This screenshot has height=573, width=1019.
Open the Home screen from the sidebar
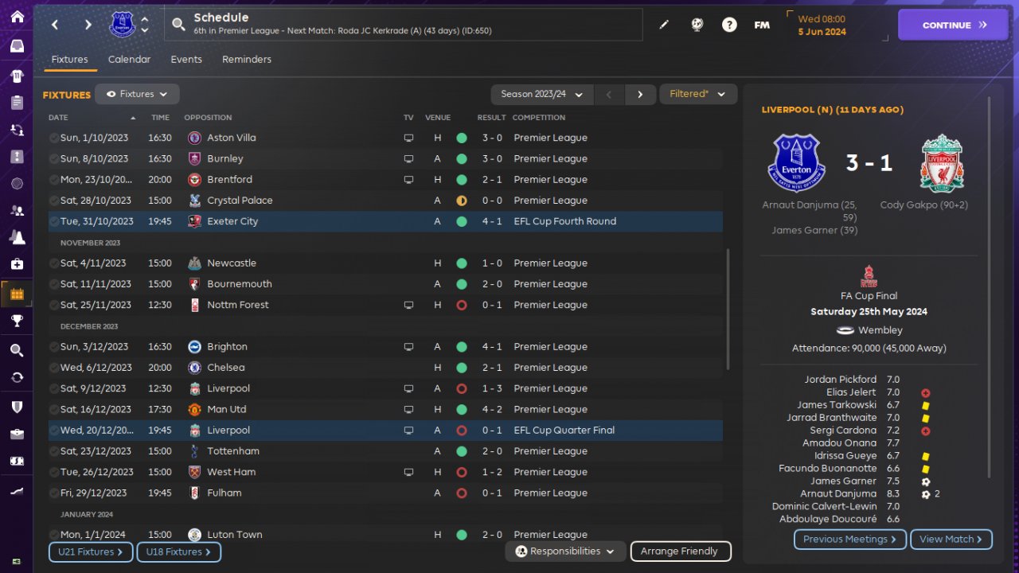pos(17,17)
